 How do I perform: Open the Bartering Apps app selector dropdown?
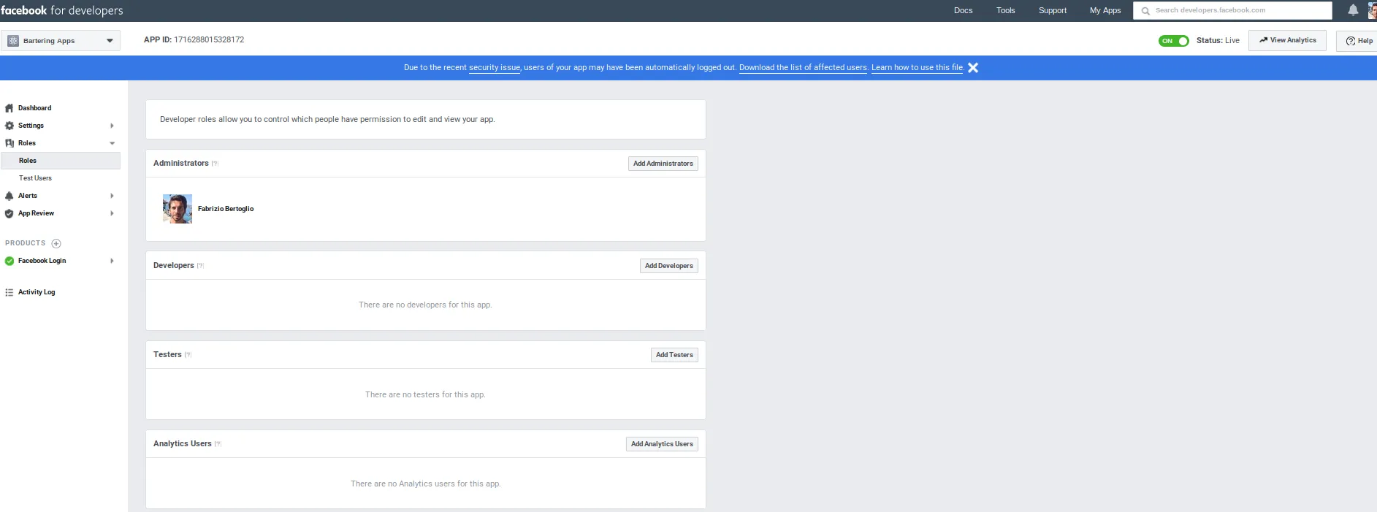point(61,41)
